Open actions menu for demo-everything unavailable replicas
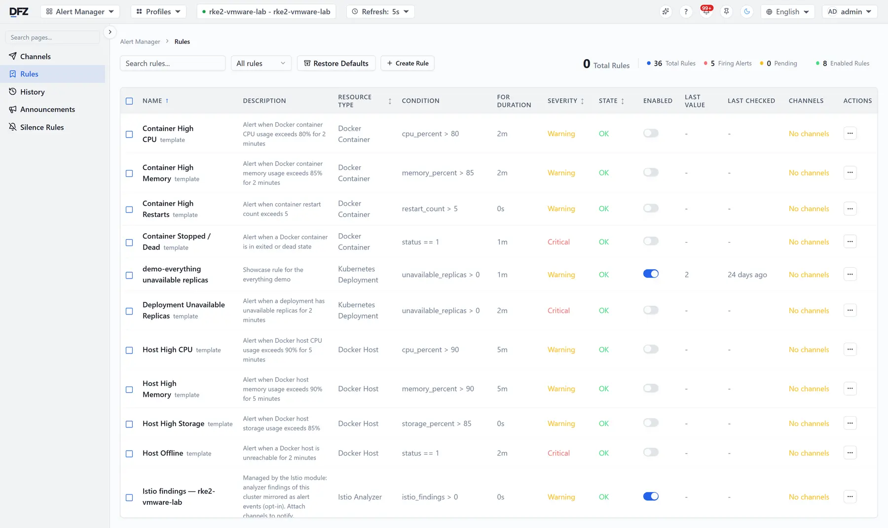Image resolution: width=888 pixels, height=528 pixels. coord(850,274)
